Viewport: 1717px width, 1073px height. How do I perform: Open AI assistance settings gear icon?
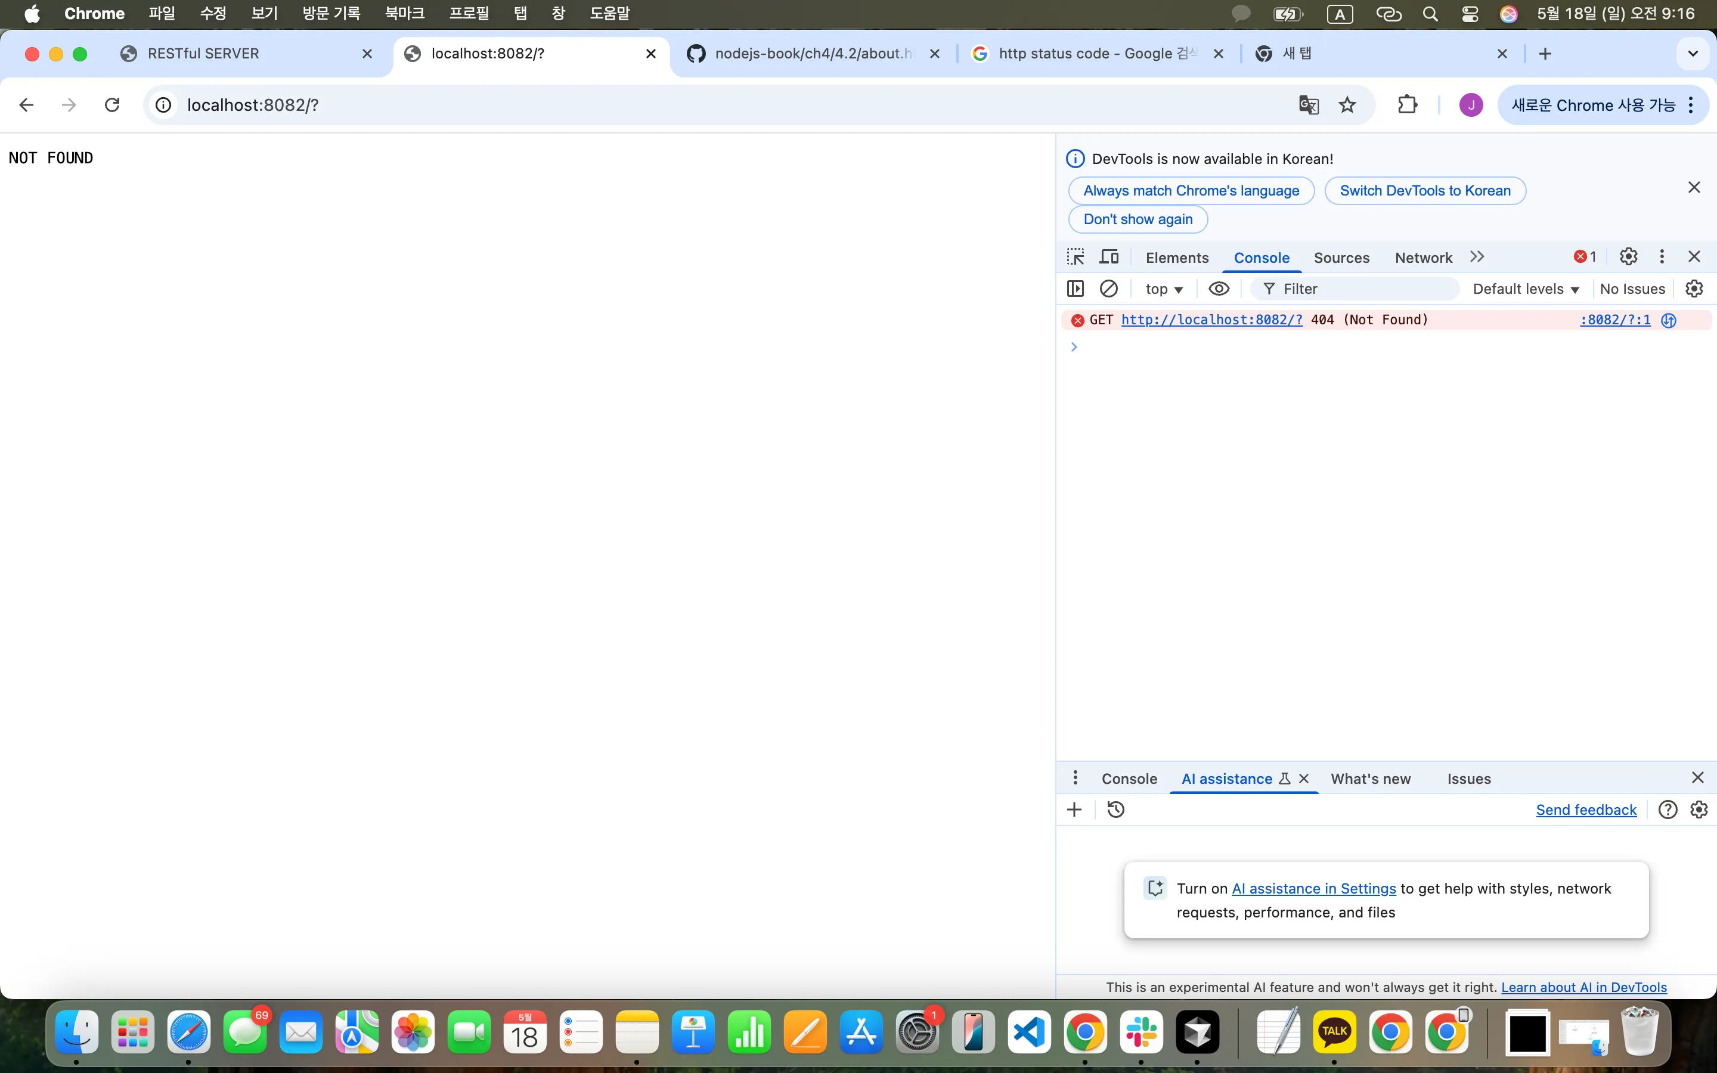click(x=1699, y=810)
